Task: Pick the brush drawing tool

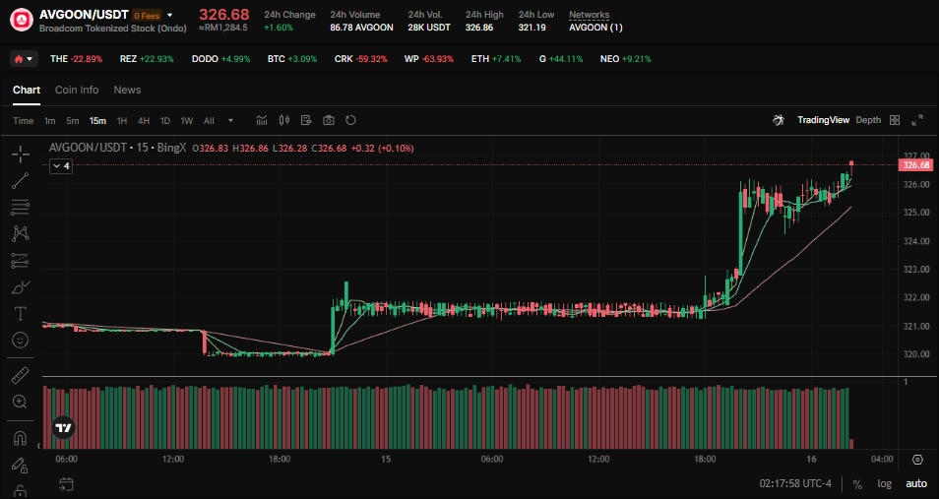Action: click(x=20, y=287)
